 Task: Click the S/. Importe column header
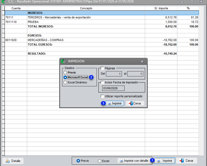161,8
